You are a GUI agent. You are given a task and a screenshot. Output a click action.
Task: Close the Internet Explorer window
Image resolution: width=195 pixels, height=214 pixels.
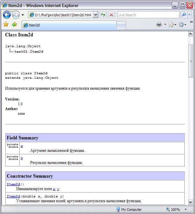point(190,5)
